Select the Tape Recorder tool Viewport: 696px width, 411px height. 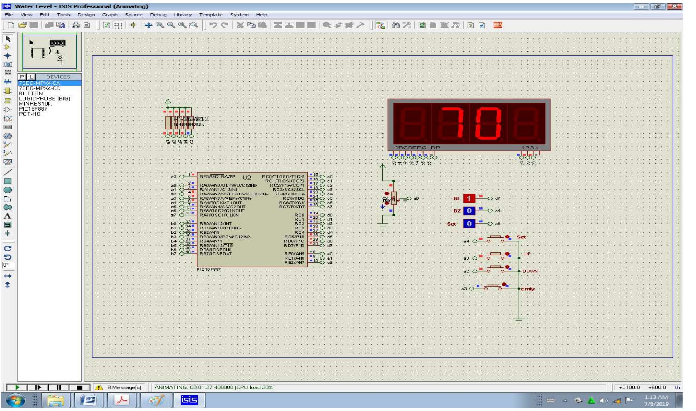tap(8, 127)
